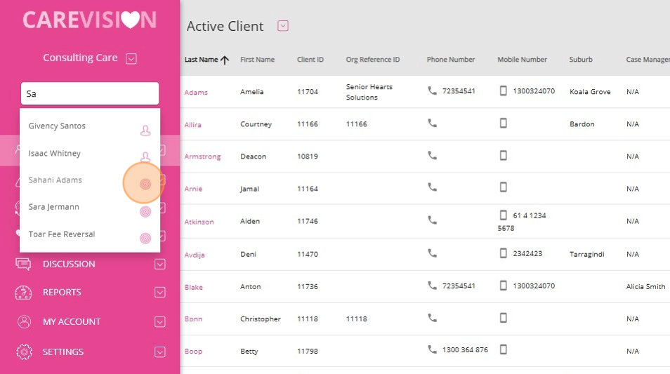Sort by Suburb column header
This screenshot has height=374, width=670.
click(581, 60)
